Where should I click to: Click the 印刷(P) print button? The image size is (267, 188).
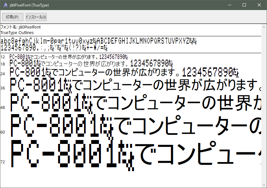click(x=13, y=17)
